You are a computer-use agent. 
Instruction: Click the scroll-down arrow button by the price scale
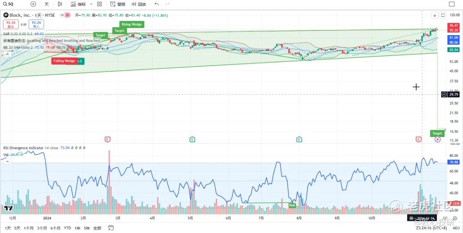pos(435,15)
